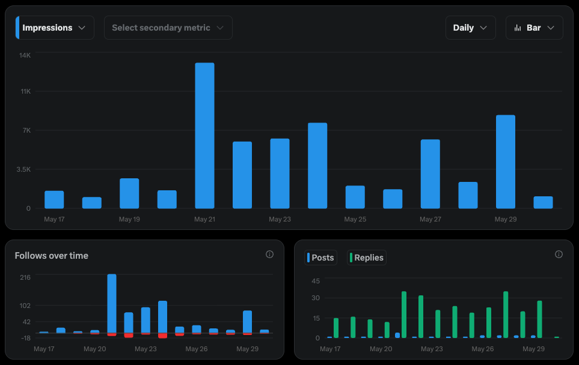This screenshot has width=579, height=365.
Task: Click the May 19 impressions bar
Action: [129, 193]
